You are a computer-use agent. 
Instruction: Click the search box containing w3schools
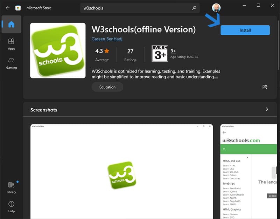(x=140, y=8)
